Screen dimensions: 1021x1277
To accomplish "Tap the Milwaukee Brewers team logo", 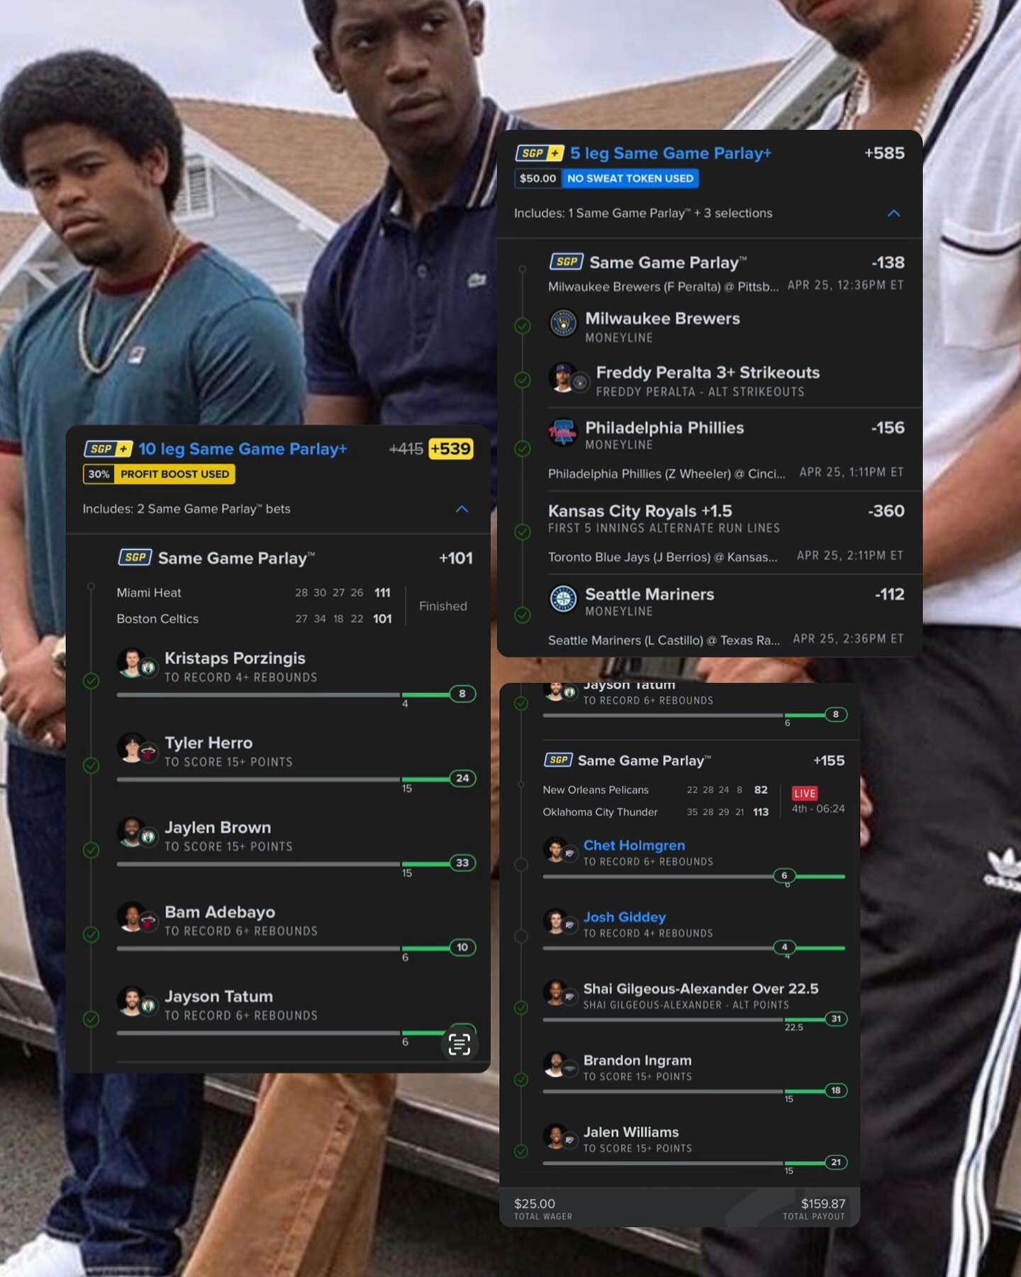I will tap(564, 323).
